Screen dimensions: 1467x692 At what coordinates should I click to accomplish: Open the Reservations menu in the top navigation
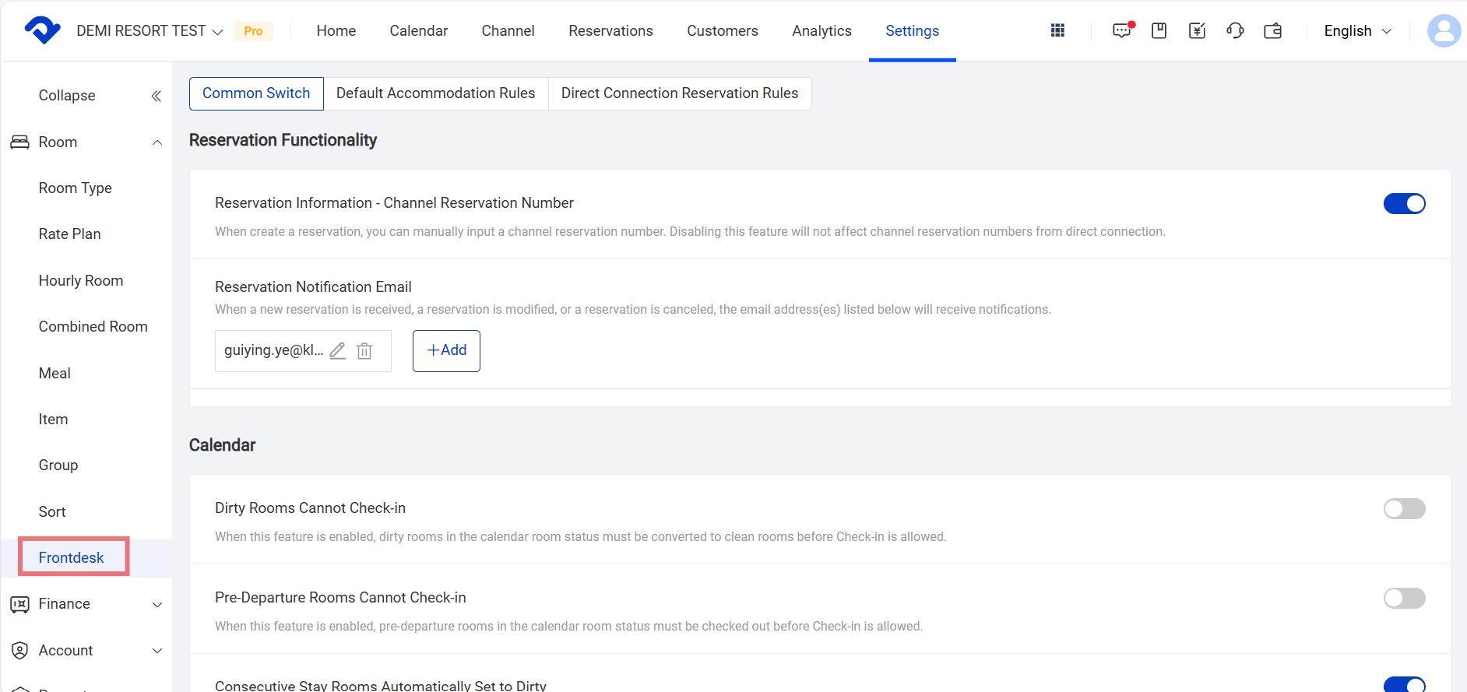[x=610, y=31]
